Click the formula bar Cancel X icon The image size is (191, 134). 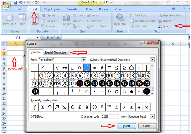tap(48, 37)
